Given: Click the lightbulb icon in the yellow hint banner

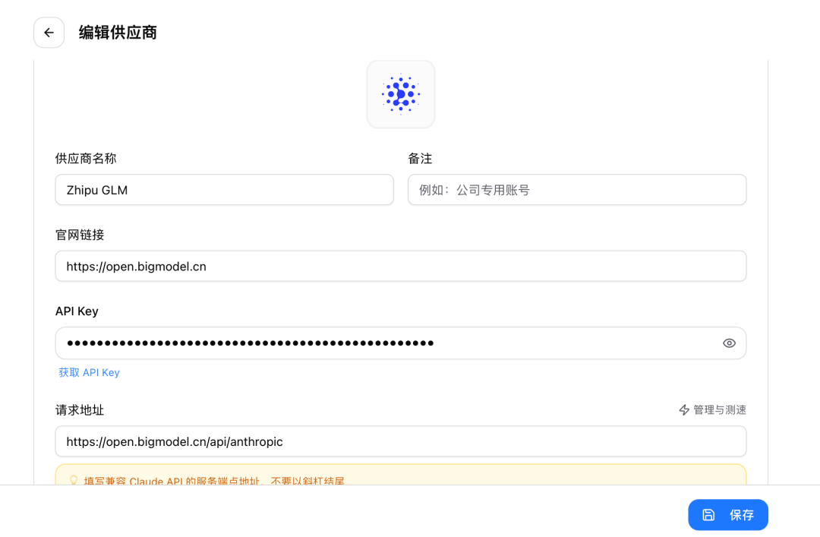Looking at the screenshot, I should pyautogui.click(x=74, y=479).
